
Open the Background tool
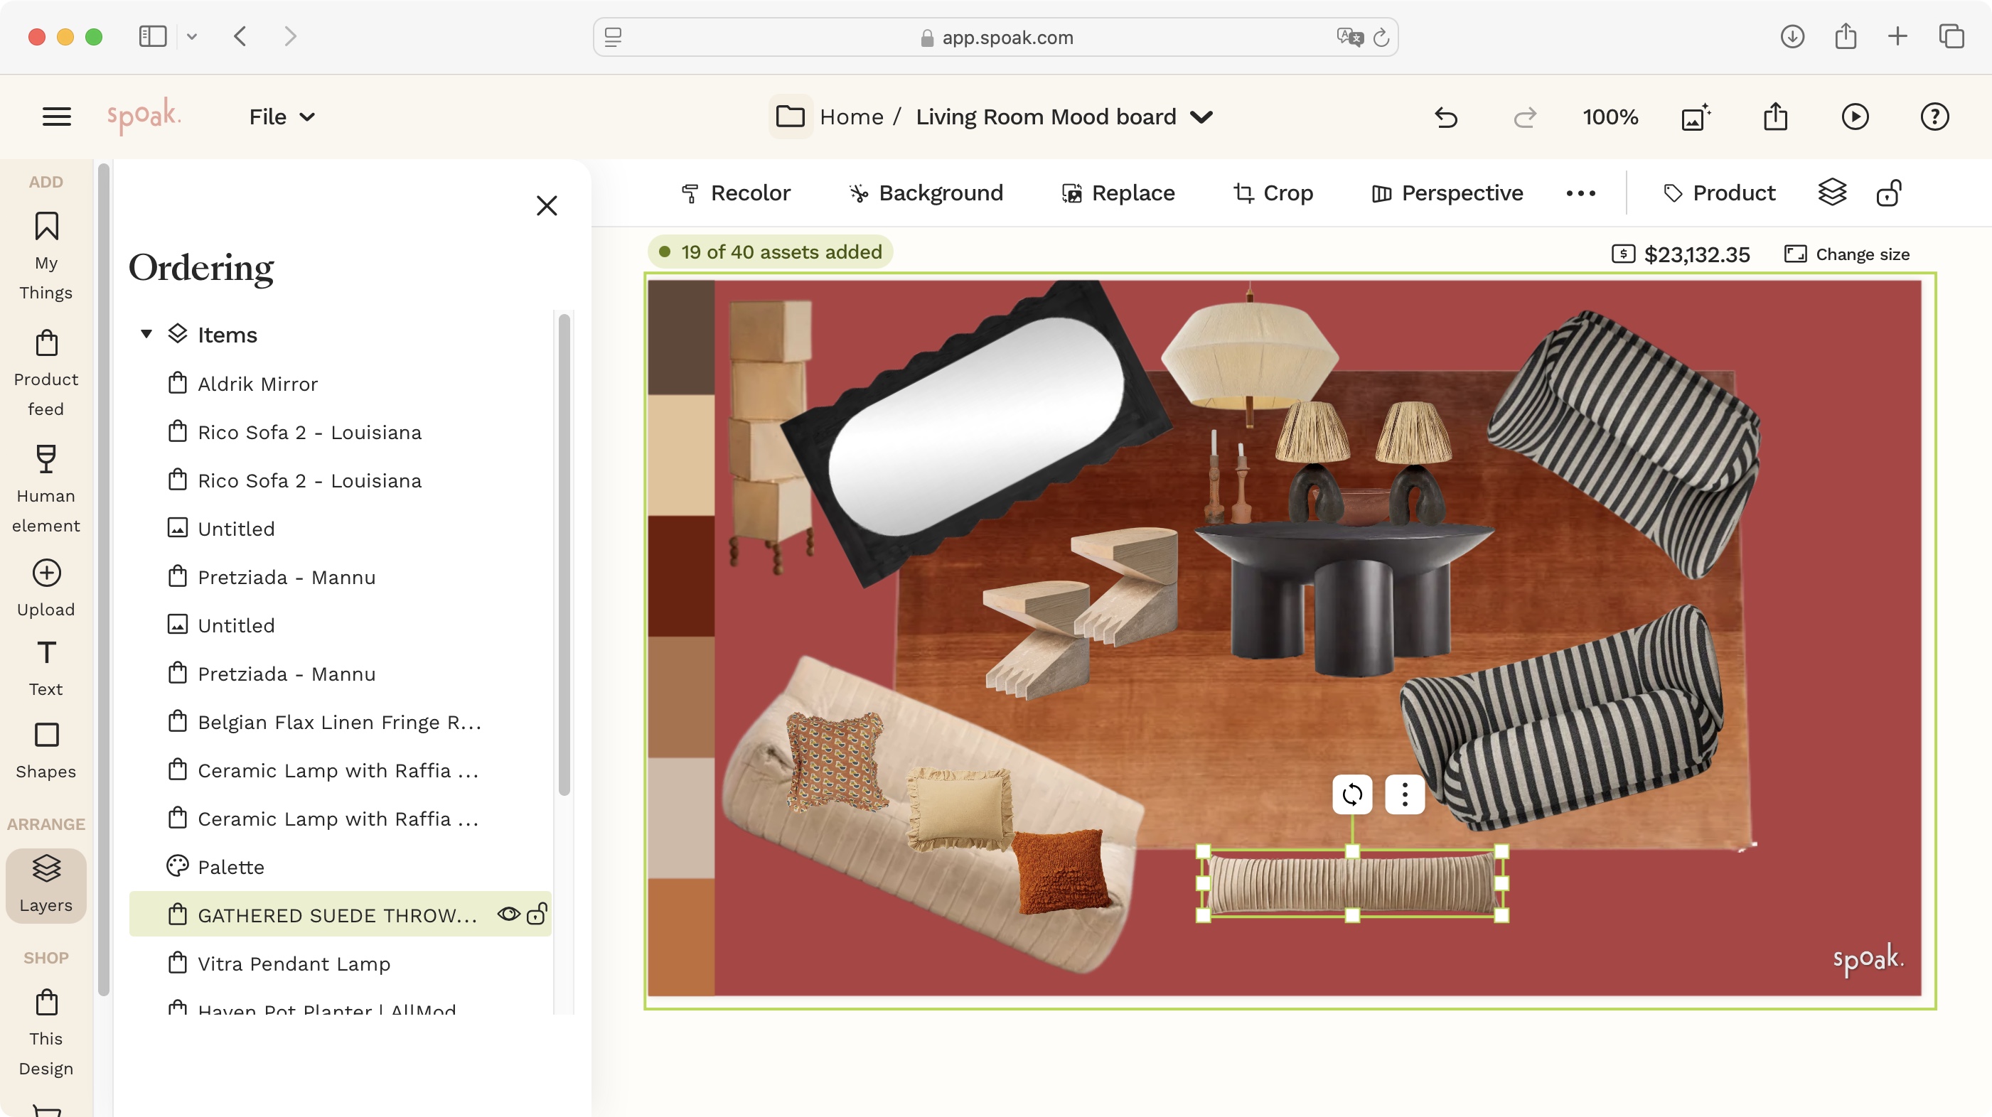(925, 193)
